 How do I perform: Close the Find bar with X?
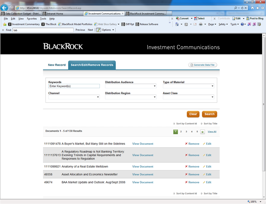click(x=3, y=30)
